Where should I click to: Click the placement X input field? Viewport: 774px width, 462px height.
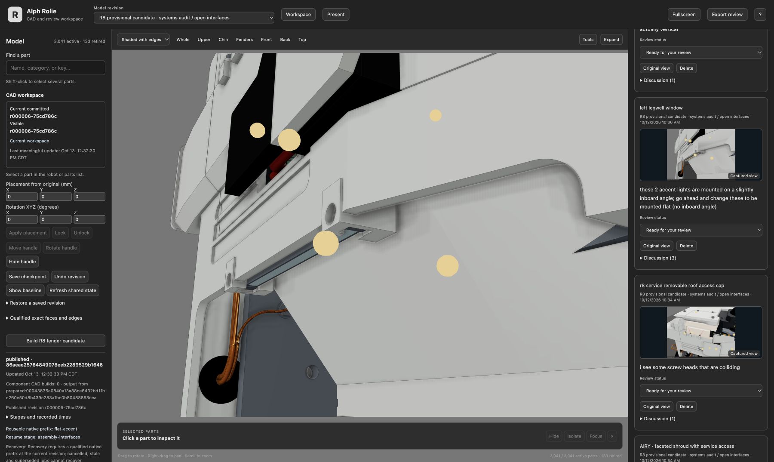21,197
